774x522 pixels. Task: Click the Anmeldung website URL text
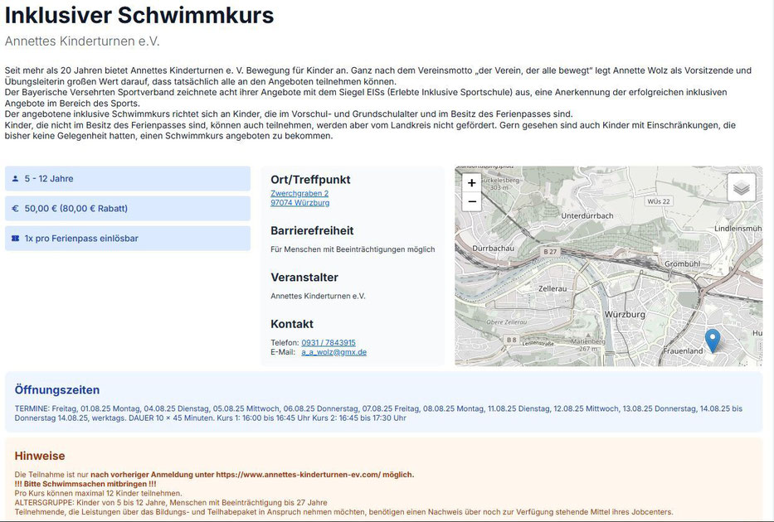pyautogui.click(x=298, y=475)
